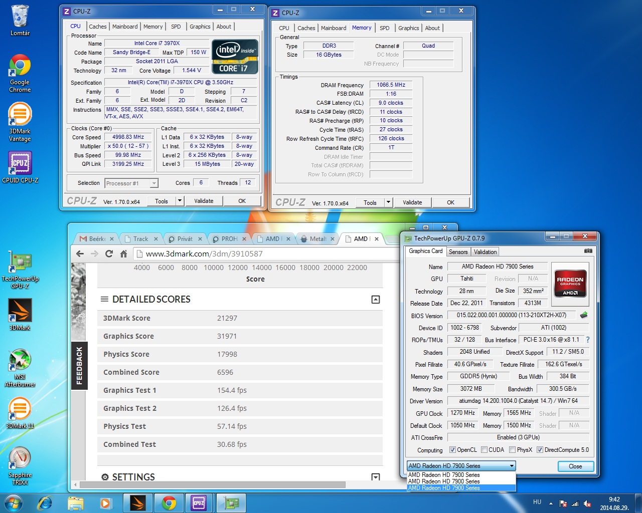Click the Close button in GPU-Z

[575, 466]
